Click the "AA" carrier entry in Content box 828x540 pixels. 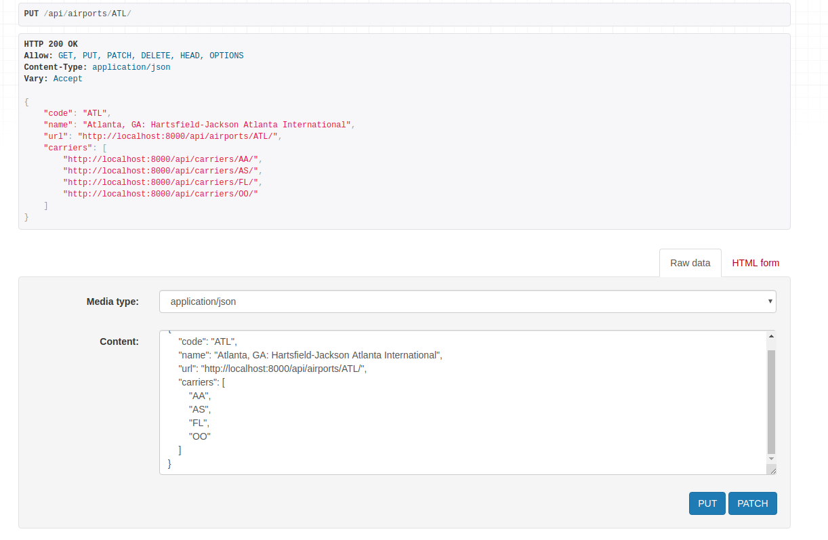tap(200, 396)
